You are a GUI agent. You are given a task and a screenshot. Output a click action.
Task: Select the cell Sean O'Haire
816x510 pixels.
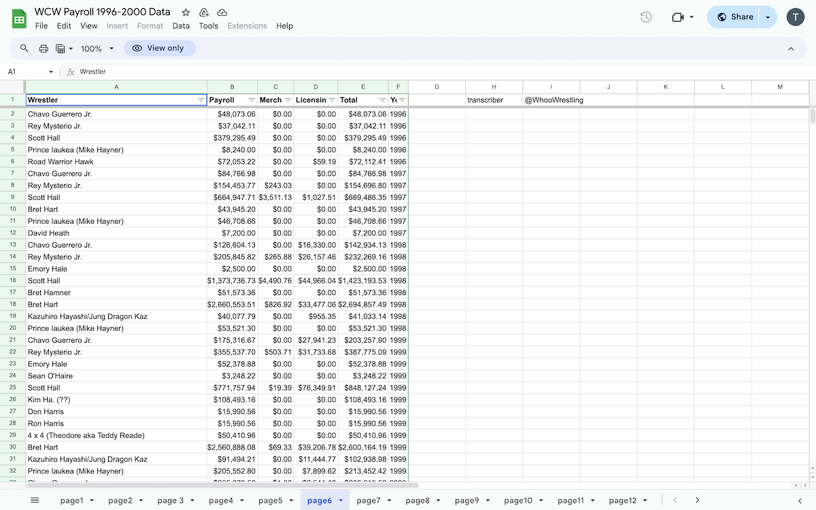click(116, 376)
